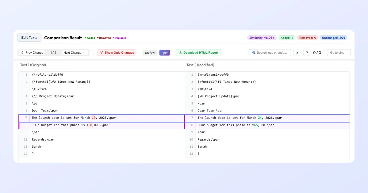Open the Edit Texts button
368x193 pixels.
pos(29,38)
